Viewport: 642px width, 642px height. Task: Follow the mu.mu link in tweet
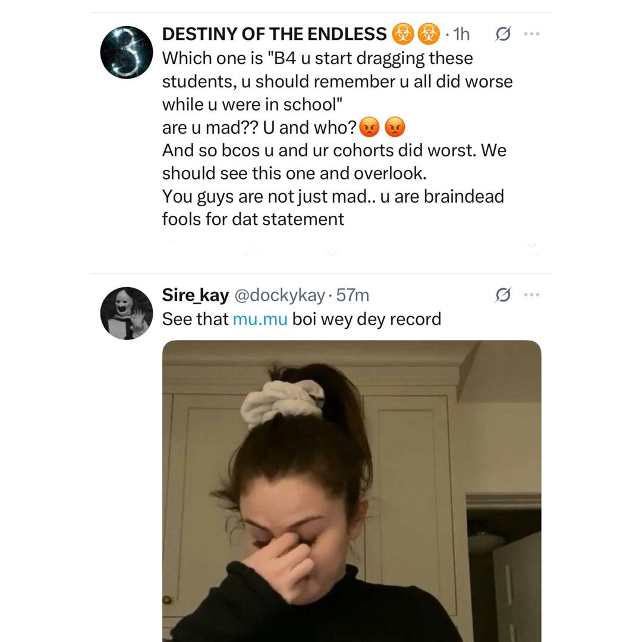[x=260, y=319]
